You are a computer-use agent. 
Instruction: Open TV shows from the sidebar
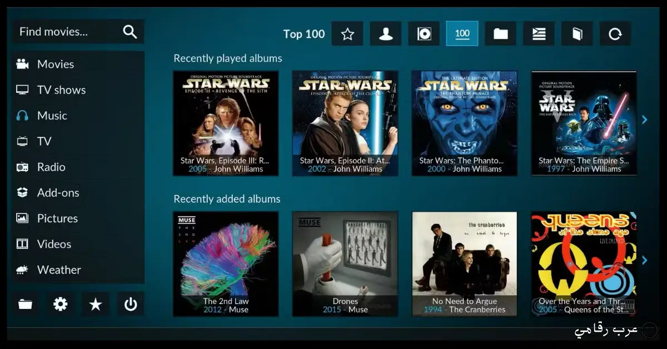coord(61,89)
